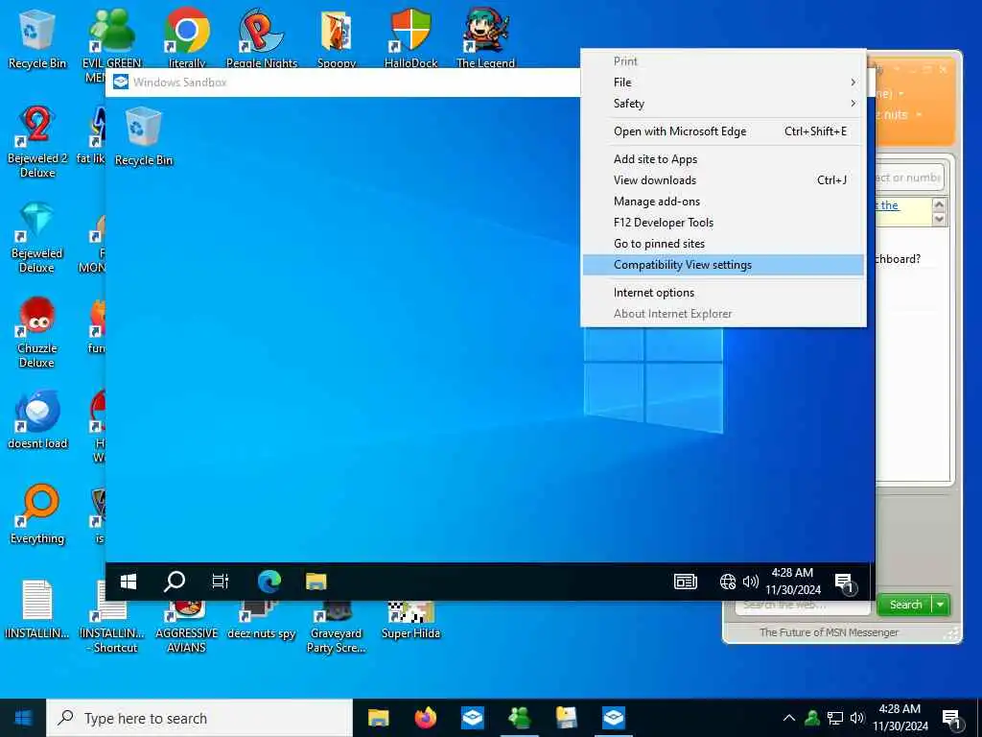Click the Sandbox news and interests icon
The image size is (982, 737).
pos(685,582)
